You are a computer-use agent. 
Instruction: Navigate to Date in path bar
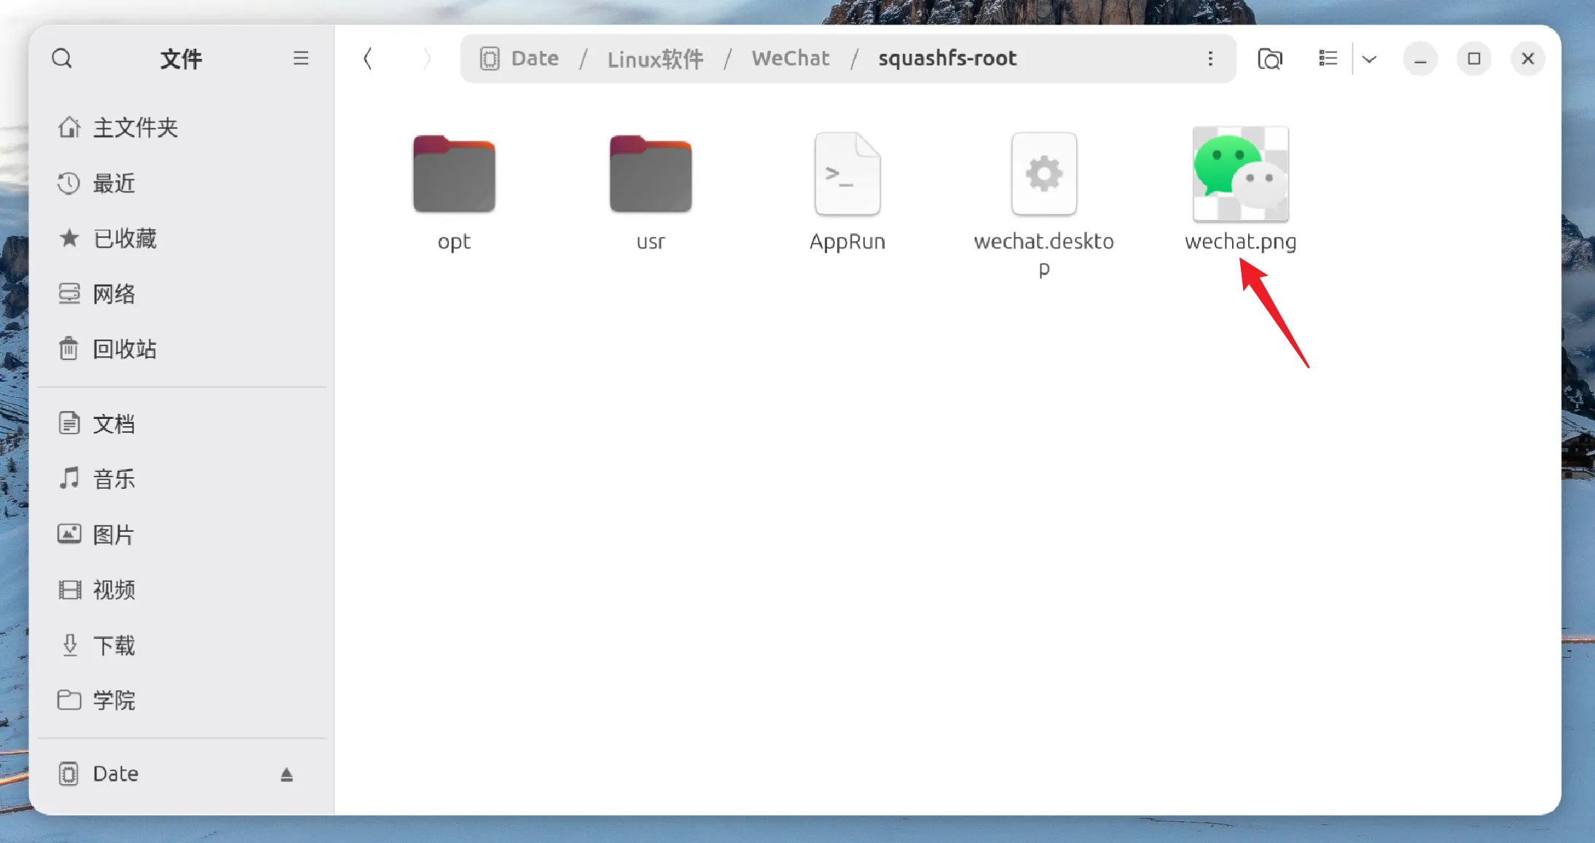click(x=520, y=58)
